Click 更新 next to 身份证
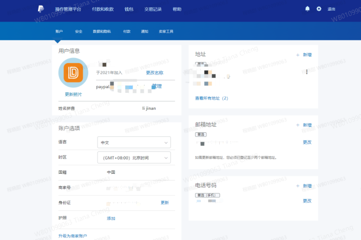Viewport: 361px width, 240px height. 164,203
